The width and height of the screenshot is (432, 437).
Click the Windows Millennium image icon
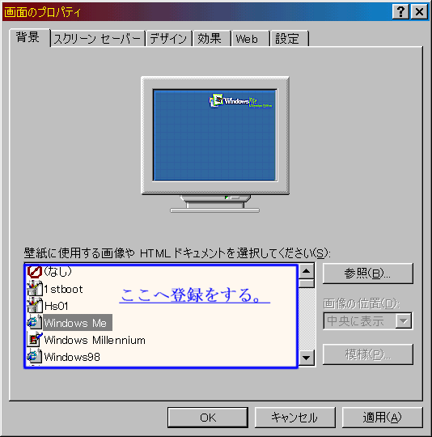(35, 339)
